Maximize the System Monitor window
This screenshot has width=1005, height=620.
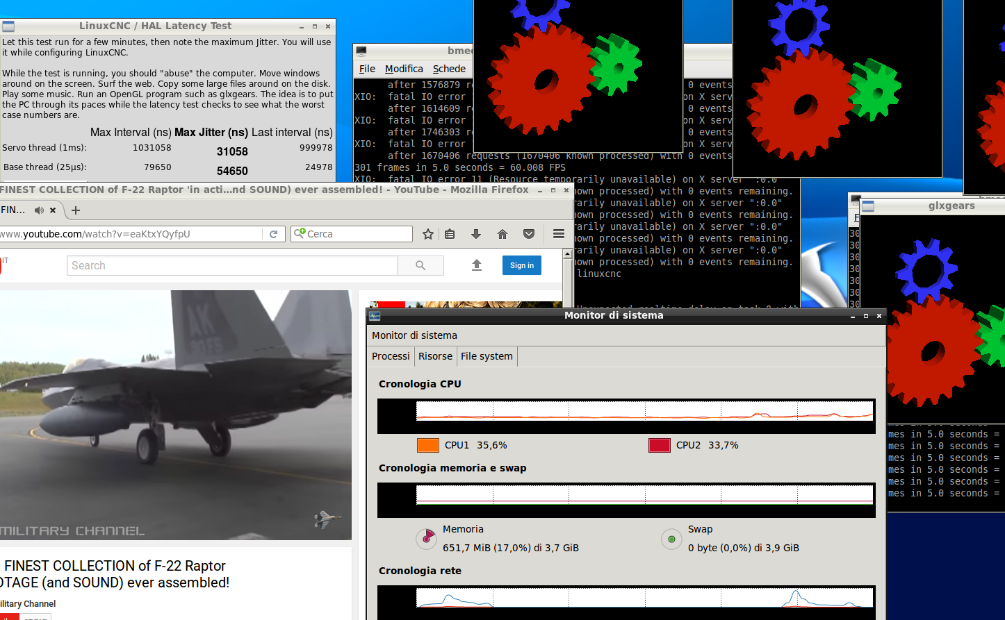(866, 316)
